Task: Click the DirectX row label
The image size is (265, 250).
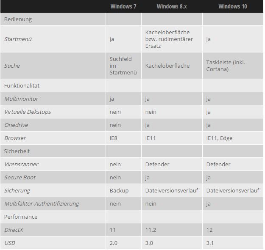Action: [14, 230]
